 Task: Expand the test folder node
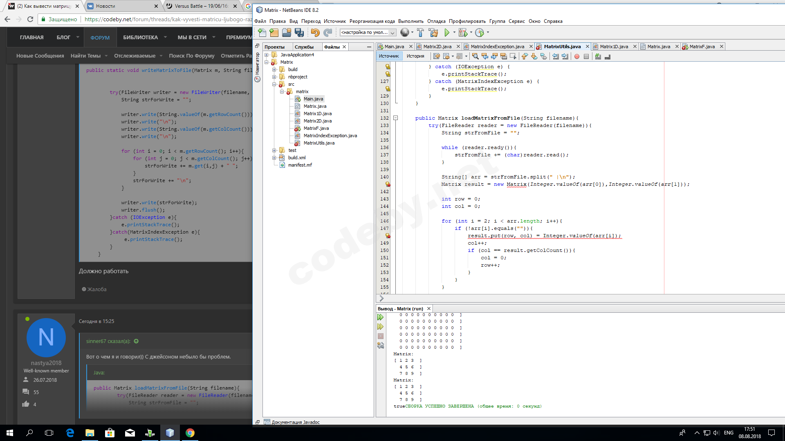tap(274, 150)
